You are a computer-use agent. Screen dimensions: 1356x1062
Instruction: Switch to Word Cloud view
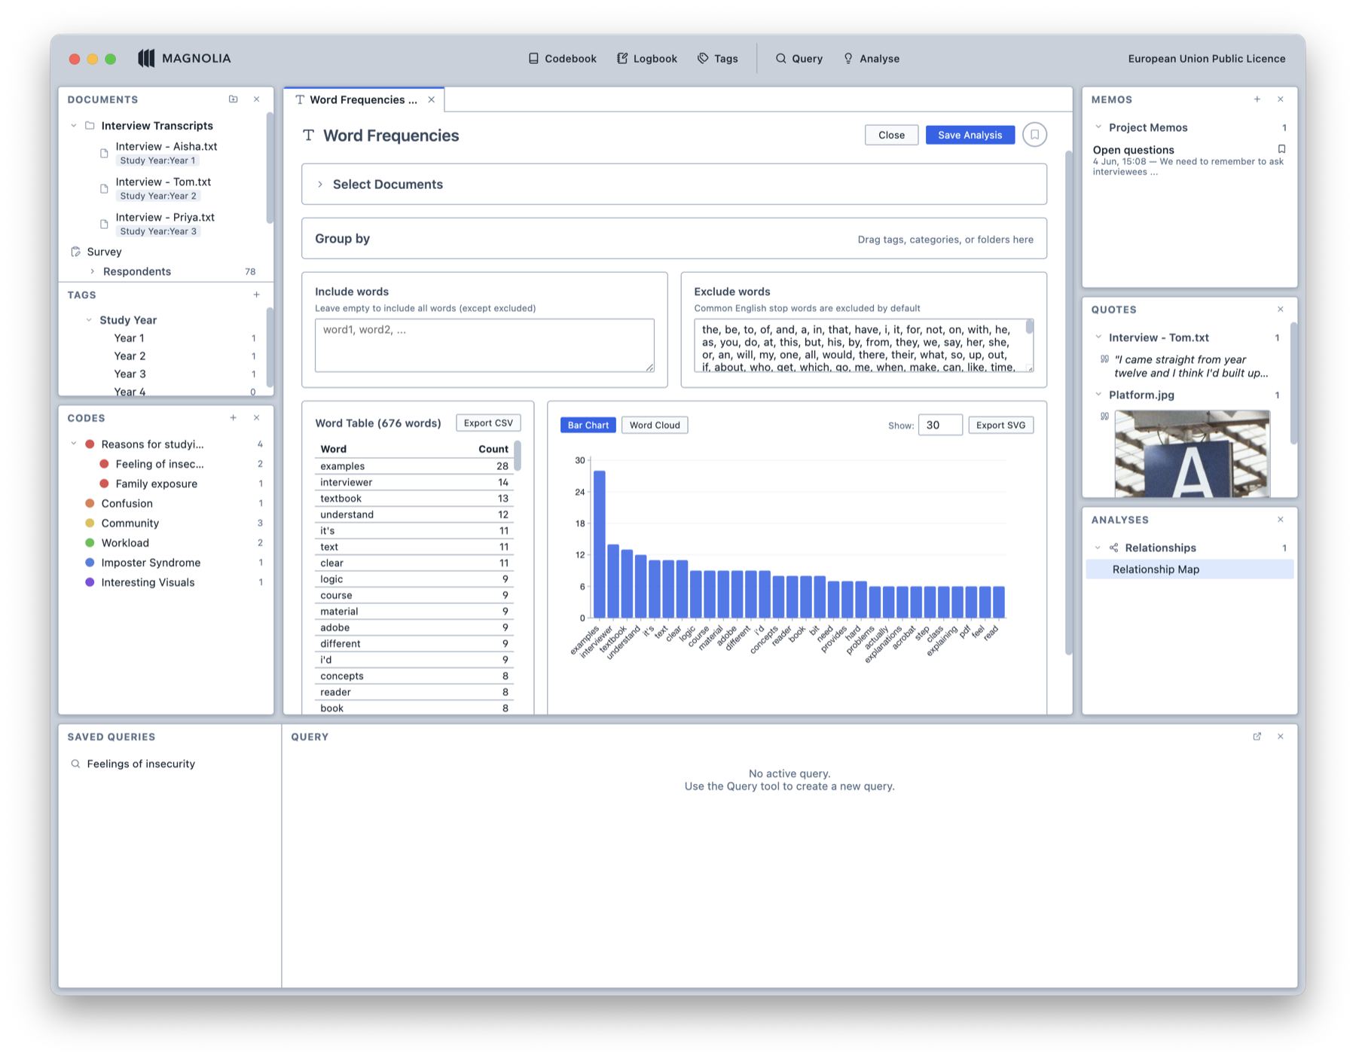[x=655, y=425]
